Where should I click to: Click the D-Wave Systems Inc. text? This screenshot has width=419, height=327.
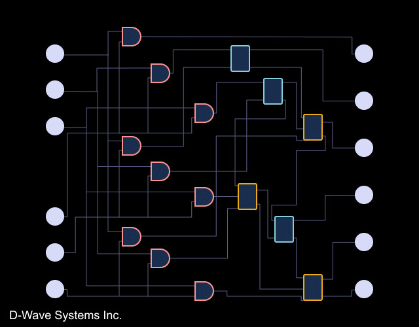[x=65, y=315]
